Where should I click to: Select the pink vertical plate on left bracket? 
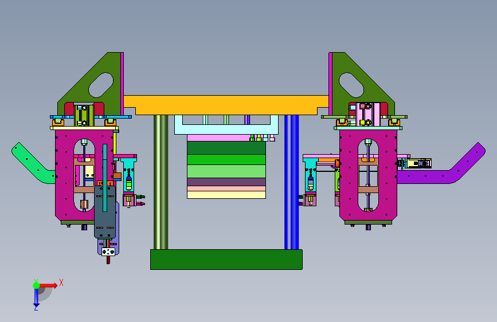pyautogui.click(x=122, y=84)
